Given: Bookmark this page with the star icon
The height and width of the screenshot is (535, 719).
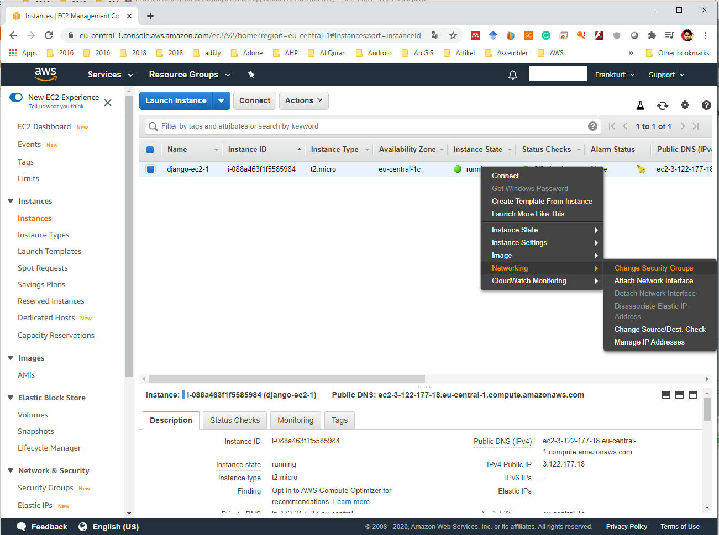Looking at the screenshot, I should [x=453, y=35].
